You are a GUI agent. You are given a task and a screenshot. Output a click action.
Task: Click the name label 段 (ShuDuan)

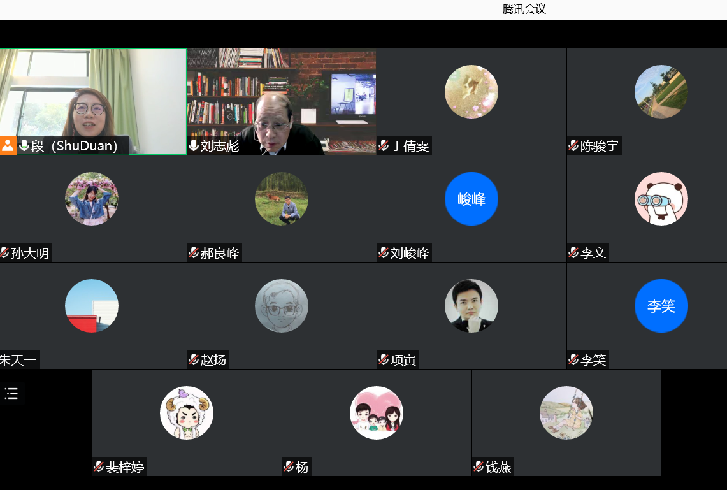point(74,146)
